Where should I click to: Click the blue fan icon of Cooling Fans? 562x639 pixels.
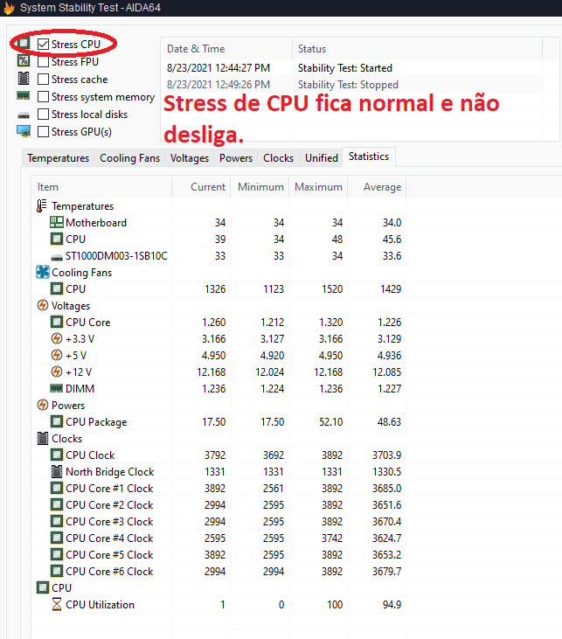[42, 272]
